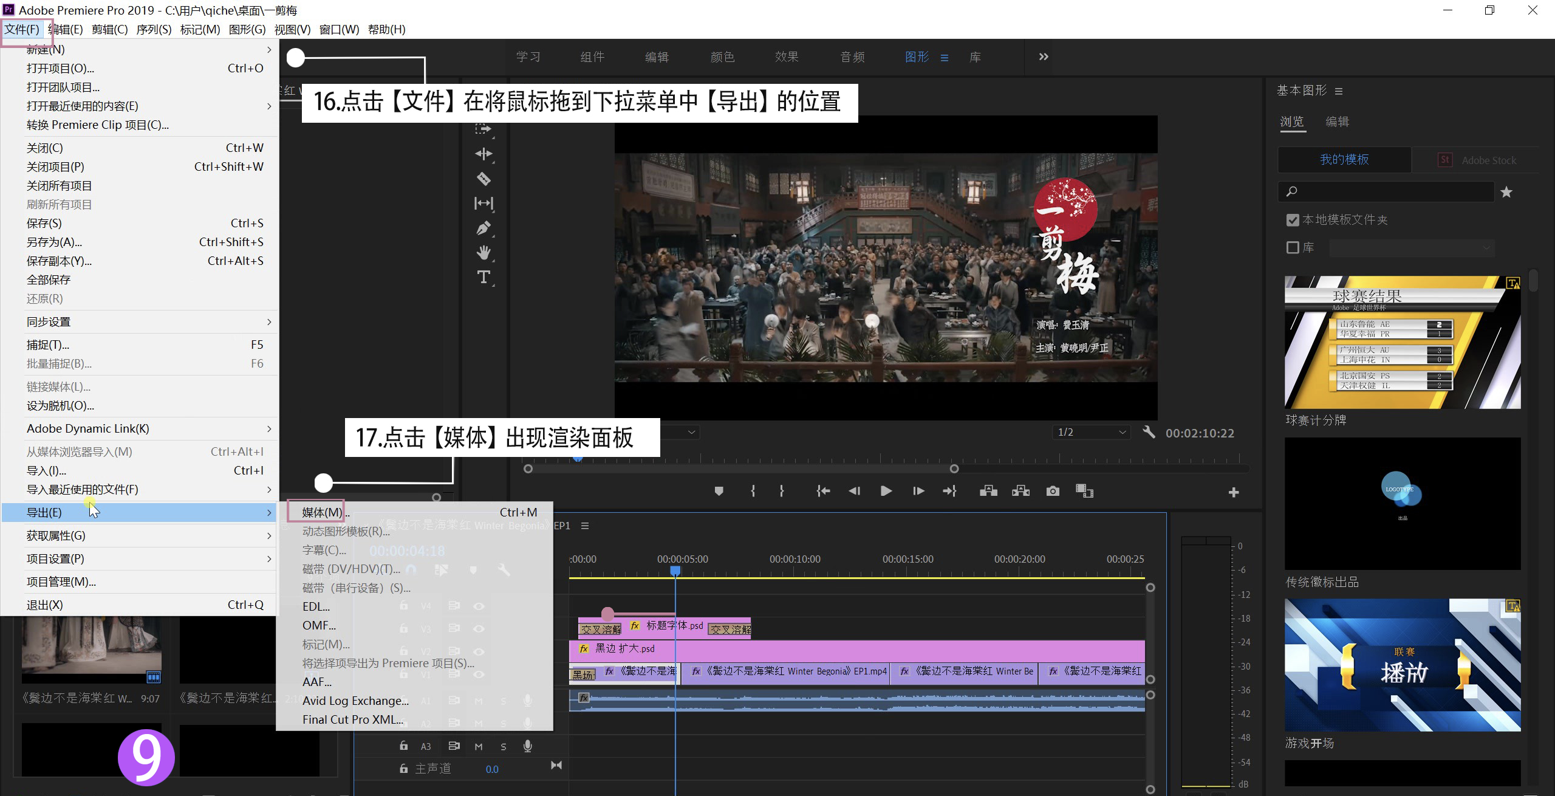
Task: Open the 基本图形 panel menu
Action: coord(1339,91)
